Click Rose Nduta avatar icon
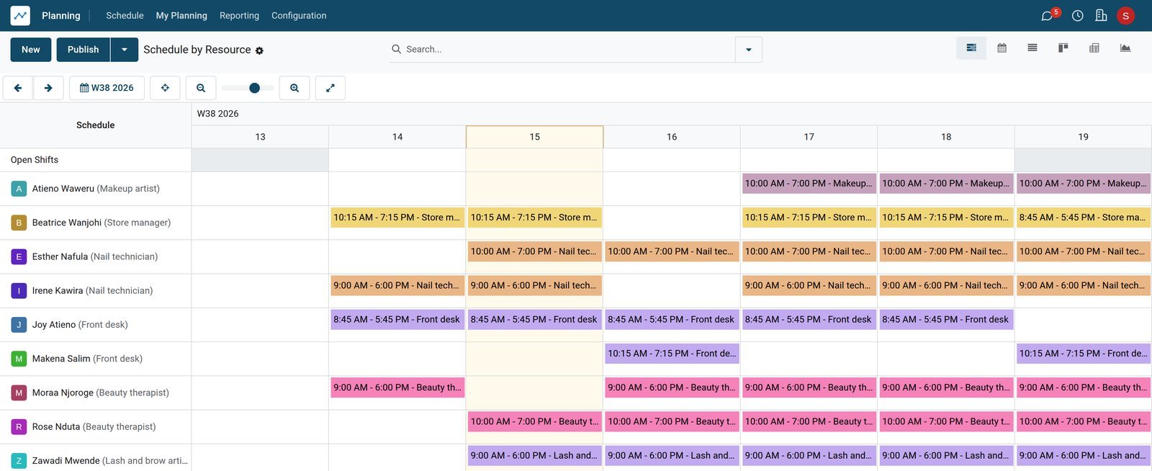The height and width of the screenshot is (471, 1152). (19, 426)
